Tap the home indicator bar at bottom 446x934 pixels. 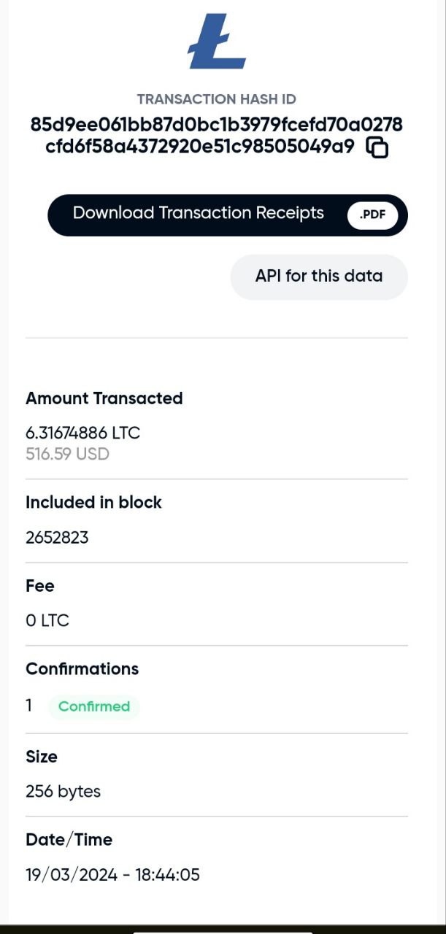click(223, 931)
